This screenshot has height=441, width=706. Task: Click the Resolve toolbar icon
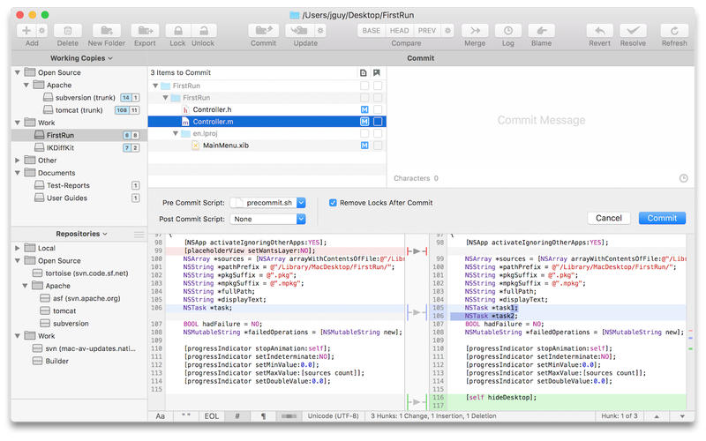(633, 31)
